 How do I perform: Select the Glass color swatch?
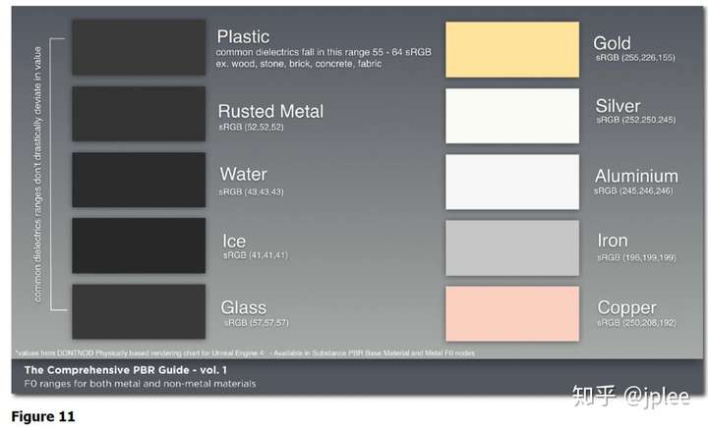pyautogui.click(x=139, y=311)
